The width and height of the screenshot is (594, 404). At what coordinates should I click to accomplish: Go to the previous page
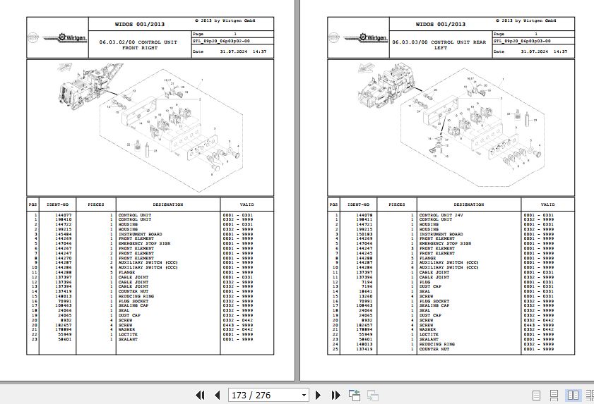pos(218,396)
